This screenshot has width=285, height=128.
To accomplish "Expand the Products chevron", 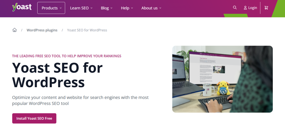I will (x=61, y=8).
